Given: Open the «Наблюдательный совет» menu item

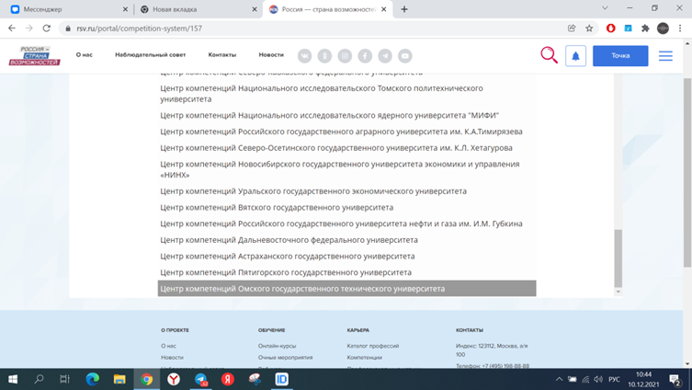Looking at the screenshot, I should click(x=150, y=56).
